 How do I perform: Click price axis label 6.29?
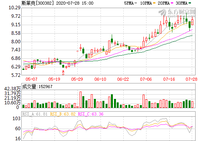(x=16, y=67)
